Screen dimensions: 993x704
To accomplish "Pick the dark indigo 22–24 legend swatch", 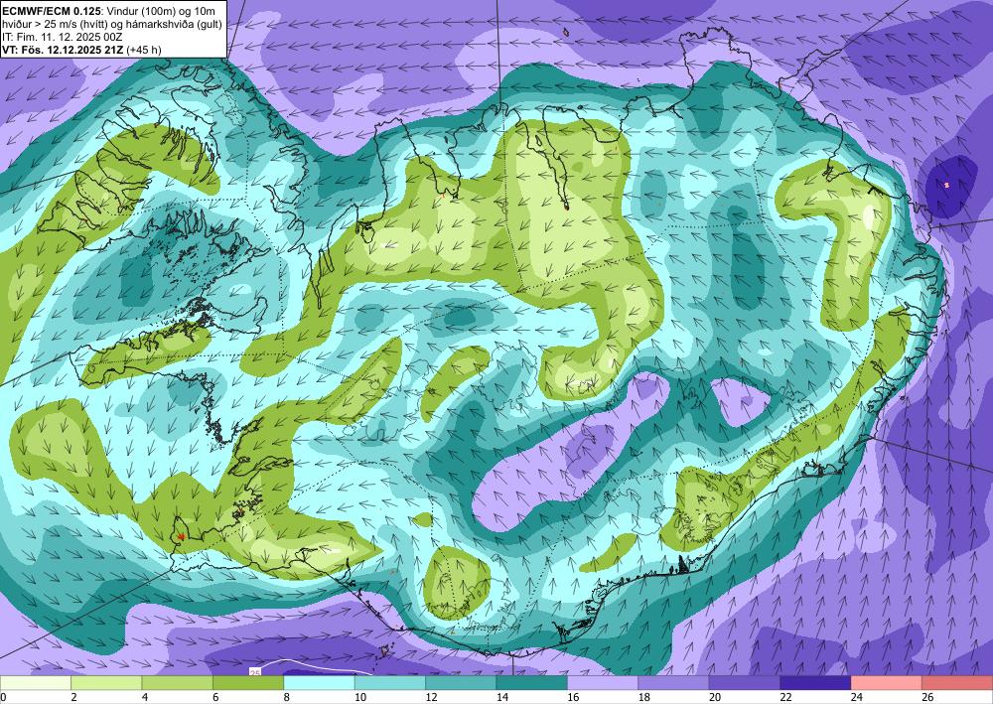I will tap(815, 683).
